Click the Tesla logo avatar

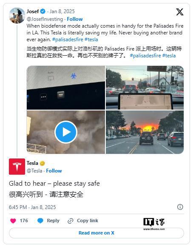point(17,167)
